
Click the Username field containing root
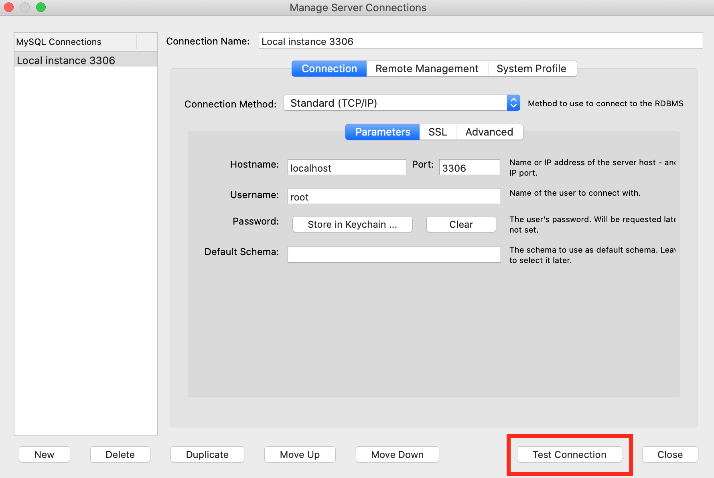(x=394, y=196)
